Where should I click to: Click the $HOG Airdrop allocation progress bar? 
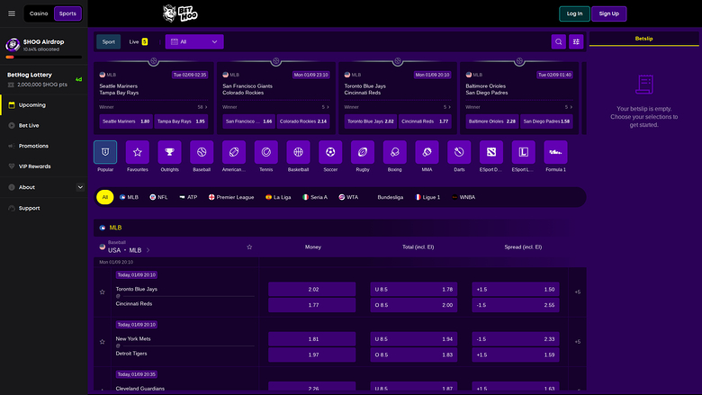point(43,58)
